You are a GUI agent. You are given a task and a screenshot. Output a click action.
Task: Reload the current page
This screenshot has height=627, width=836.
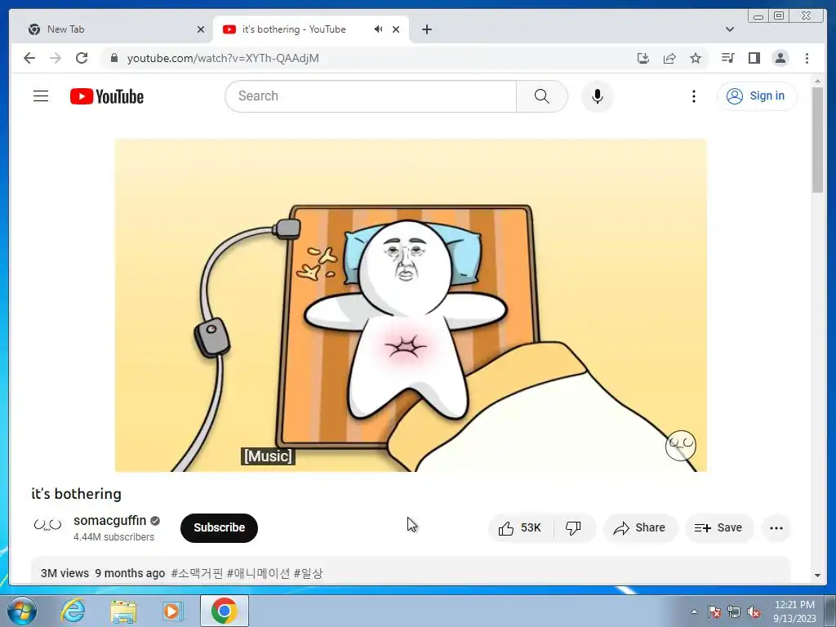[82, 58]
